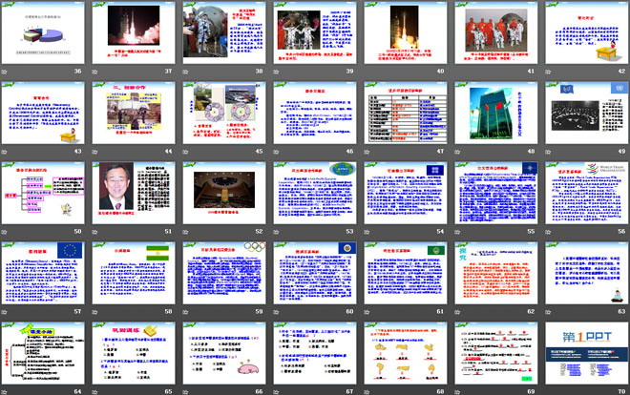630x395 pixels.
Task: Click the animation star icon under slide 36
Action: 6,72
